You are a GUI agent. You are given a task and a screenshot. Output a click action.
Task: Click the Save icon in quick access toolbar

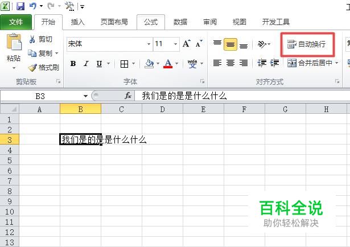20,6
